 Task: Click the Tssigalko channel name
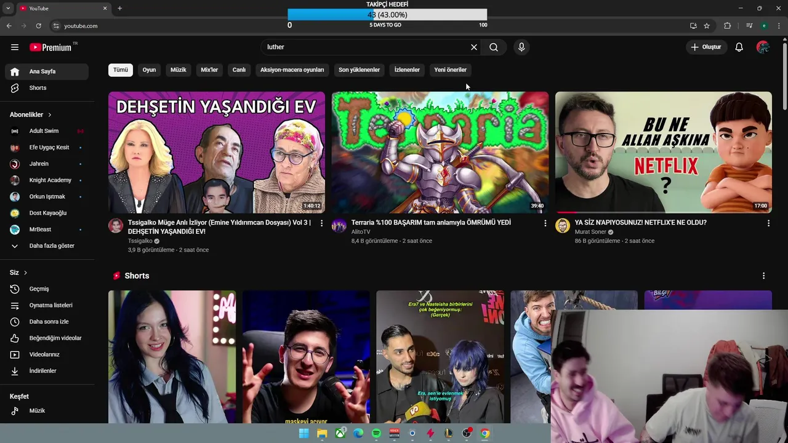coord(140,241)
